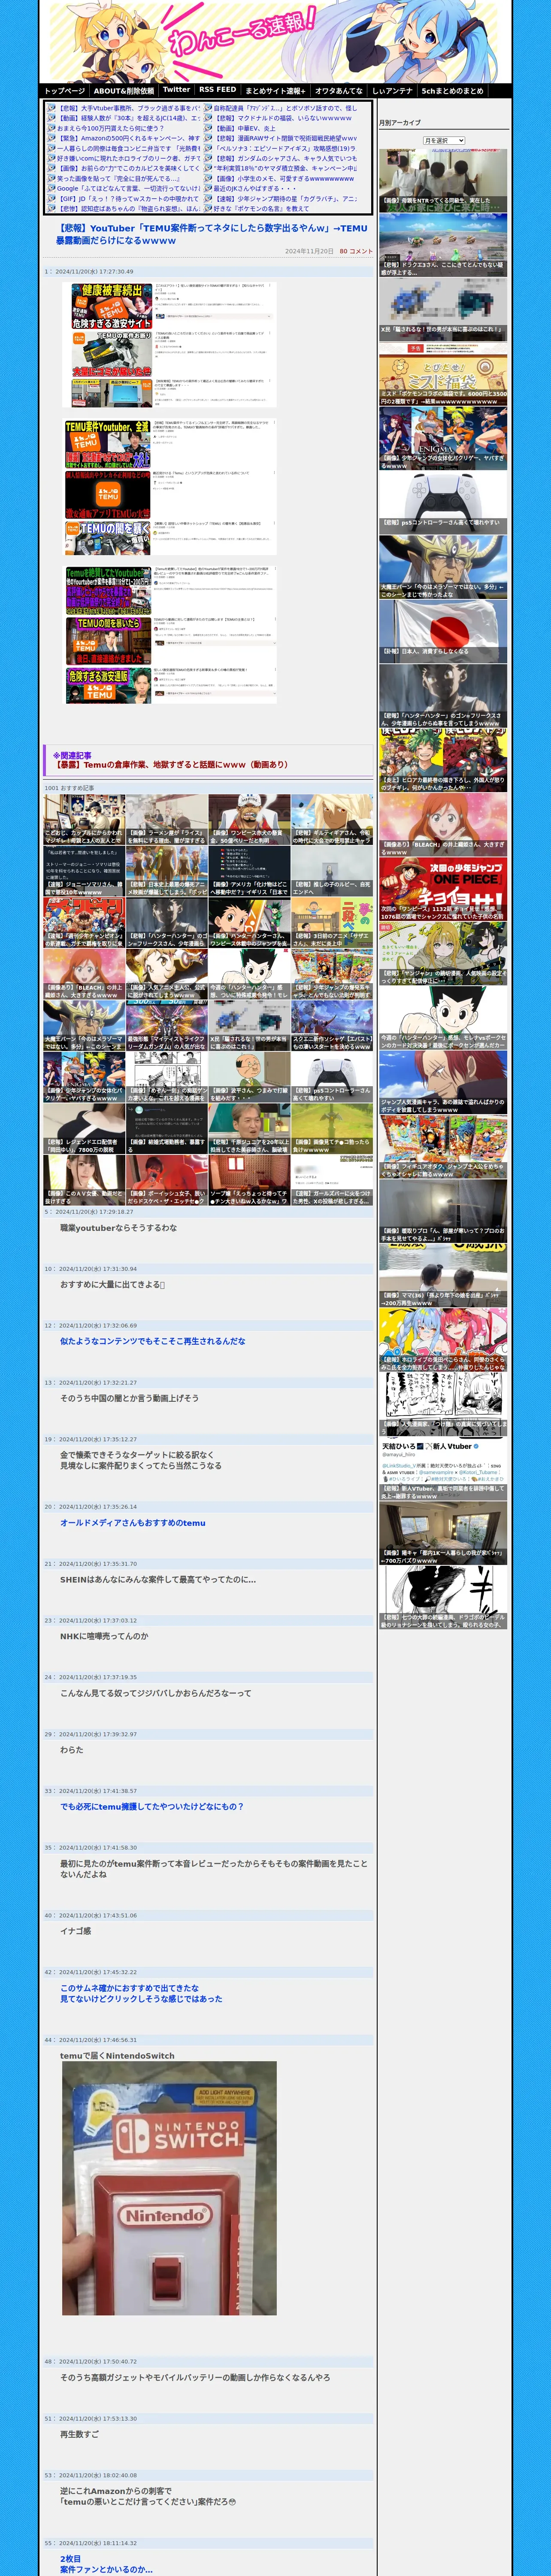
Task: Click comment 33 でも必死にtemu擁護 text
Action: pyautogui.click(x=151, y=1806)
